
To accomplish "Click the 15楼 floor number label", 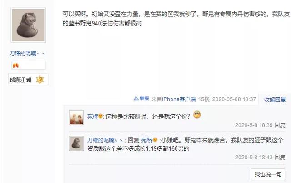I will coord(204,99).
